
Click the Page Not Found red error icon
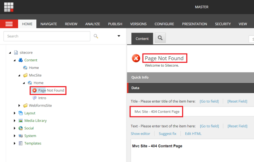pos(34,90)
